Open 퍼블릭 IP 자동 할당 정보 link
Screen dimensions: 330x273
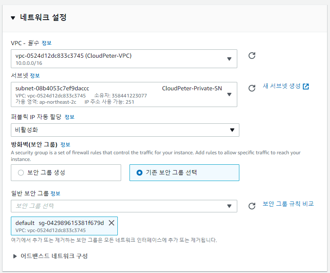[69, 117]
